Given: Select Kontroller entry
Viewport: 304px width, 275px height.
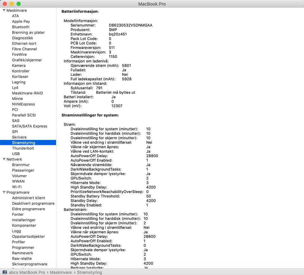Looking at the screenshot, I should pyautogui.click(x=21, y=71).
